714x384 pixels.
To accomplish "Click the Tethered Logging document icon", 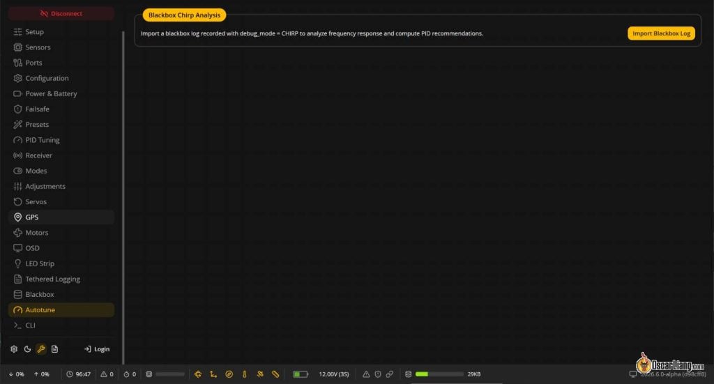I will coord(17,279).
